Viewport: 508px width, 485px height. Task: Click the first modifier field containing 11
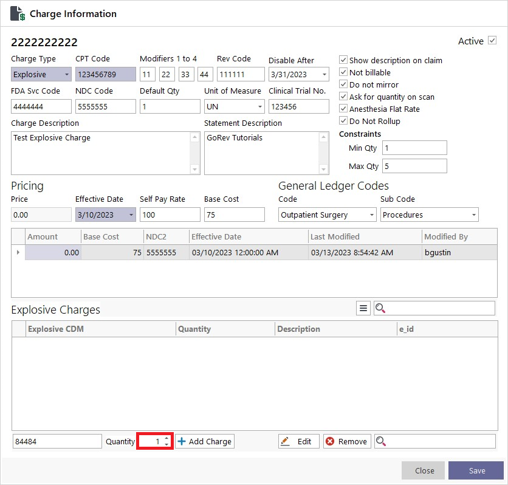pyautogui.click(x=148, y=74)
